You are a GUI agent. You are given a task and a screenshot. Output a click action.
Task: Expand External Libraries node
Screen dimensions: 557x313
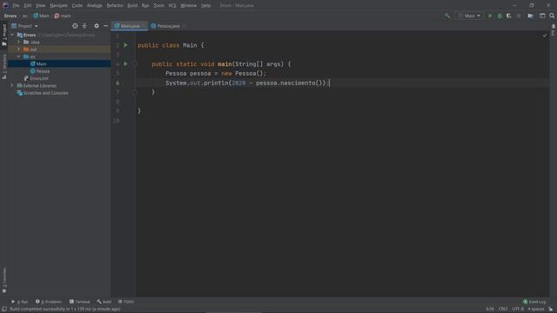click(11, 85)
